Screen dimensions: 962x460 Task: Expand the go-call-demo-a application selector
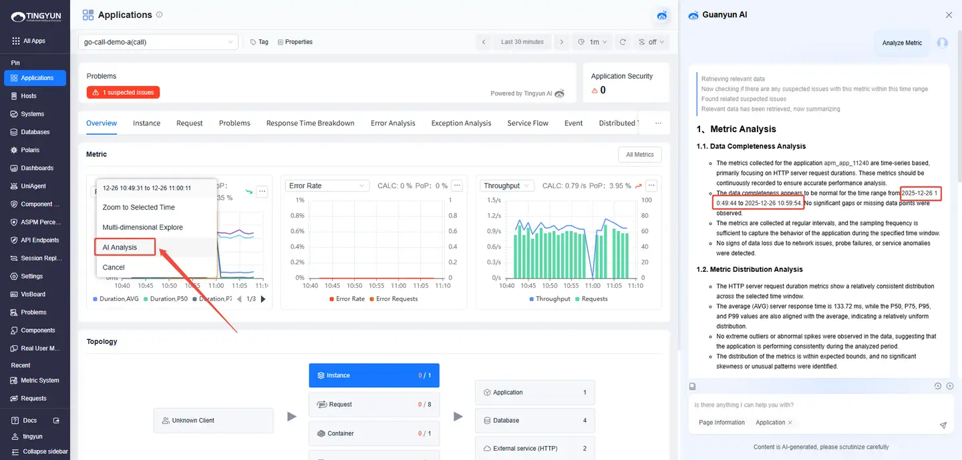point(158,42)
